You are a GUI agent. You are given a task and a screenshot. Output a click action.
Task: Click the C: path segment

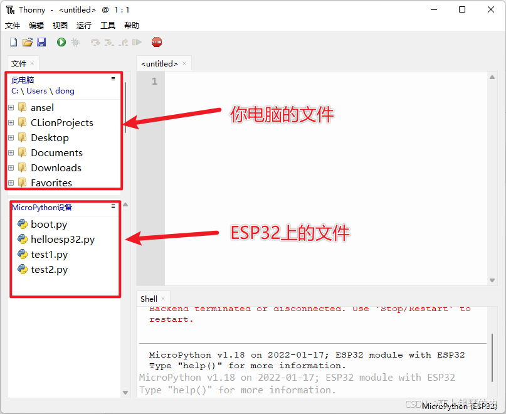(14, 91)
